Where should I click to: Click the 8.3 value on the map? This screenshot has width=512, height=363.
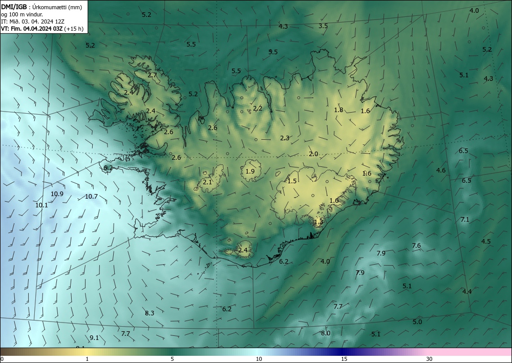point(150,313)
